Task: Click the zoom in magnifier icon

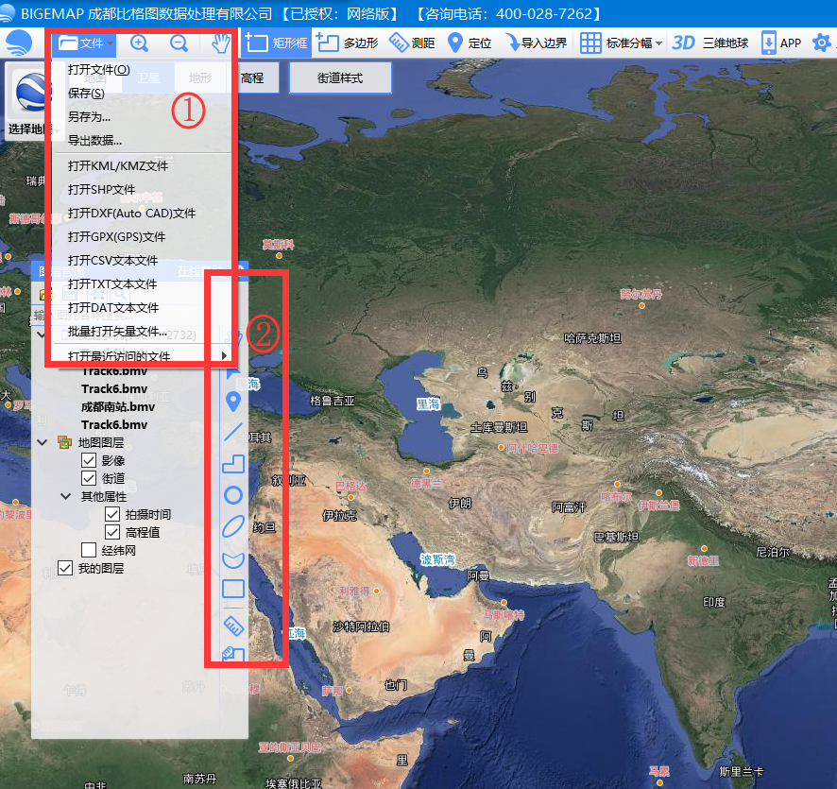Action: tap(139, 43)
